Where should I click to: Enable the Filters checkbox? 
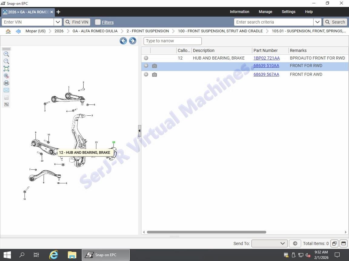[x=98, y=22]
